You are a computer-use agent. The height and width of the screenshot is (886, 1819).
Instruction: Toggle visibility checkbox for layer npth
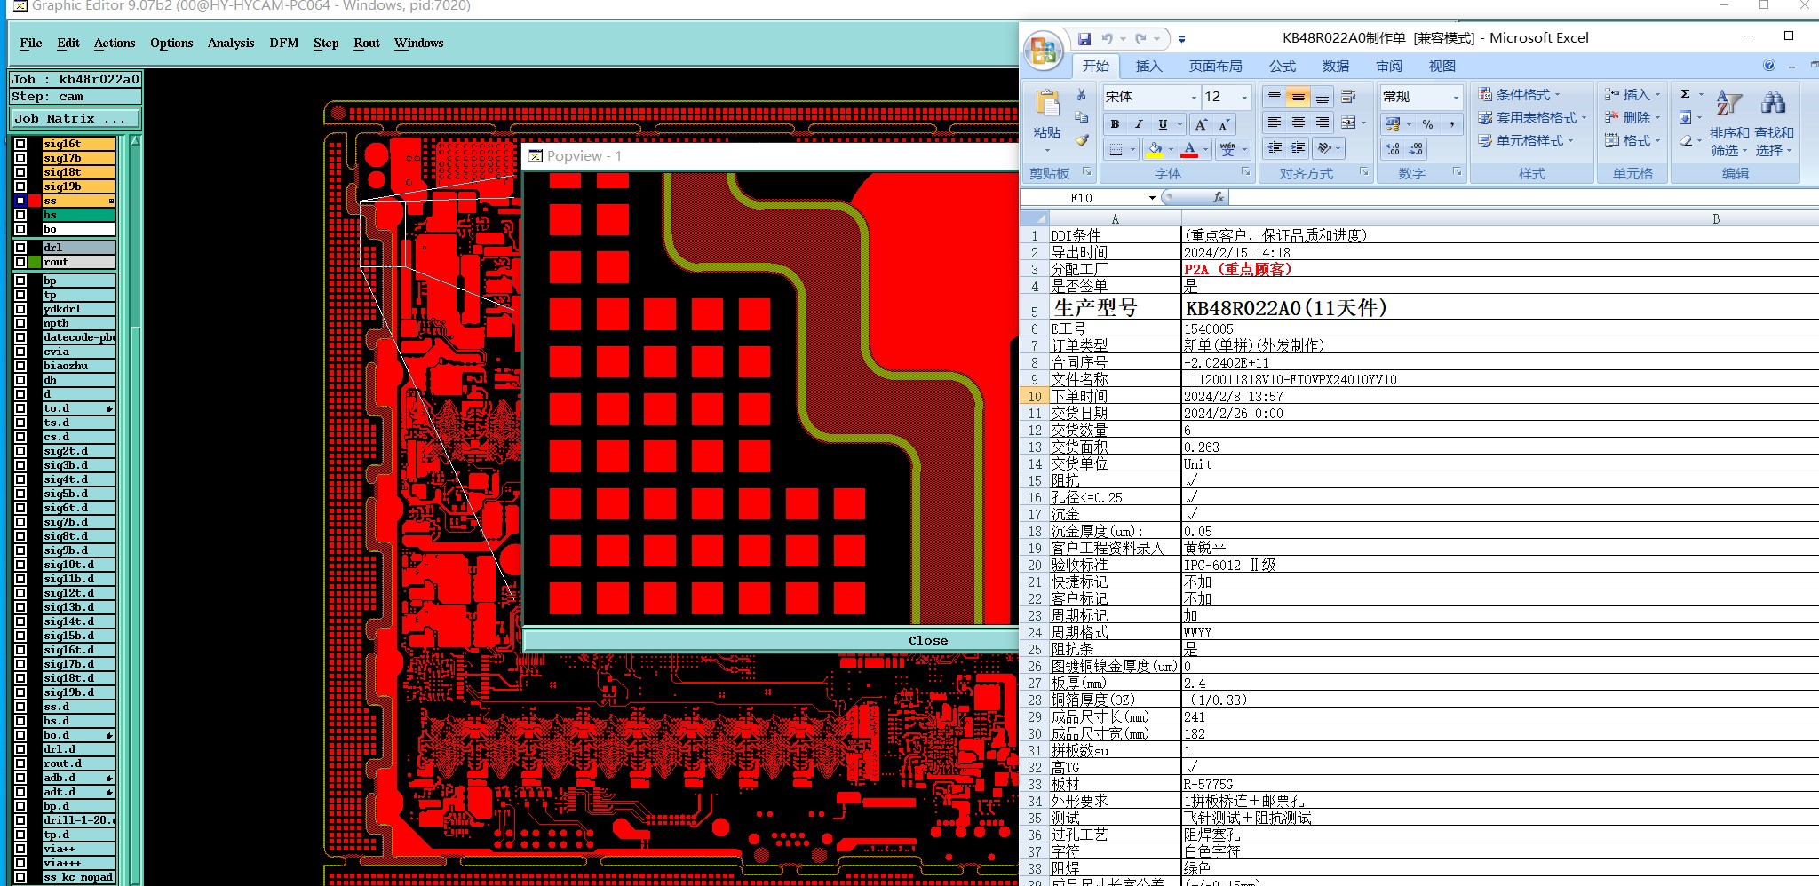[20, 323]
